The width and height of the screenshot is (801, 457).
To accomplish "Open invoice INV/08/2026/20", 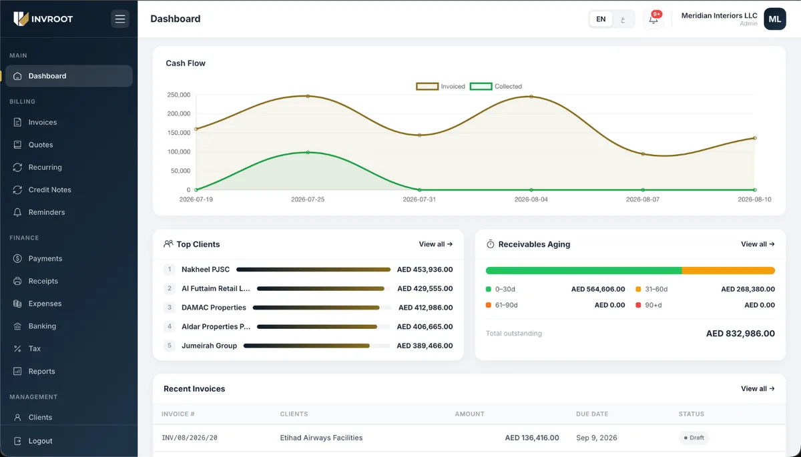I will 190,438.
